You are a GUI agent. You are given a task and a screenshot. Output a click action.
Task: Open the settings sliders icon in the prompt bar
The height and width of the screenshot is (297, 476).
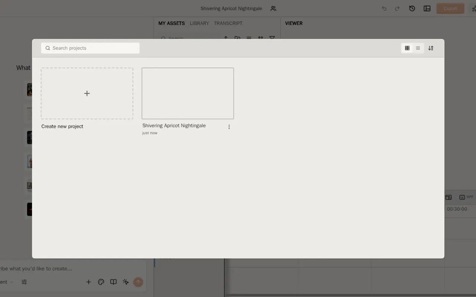coord(24,282)
